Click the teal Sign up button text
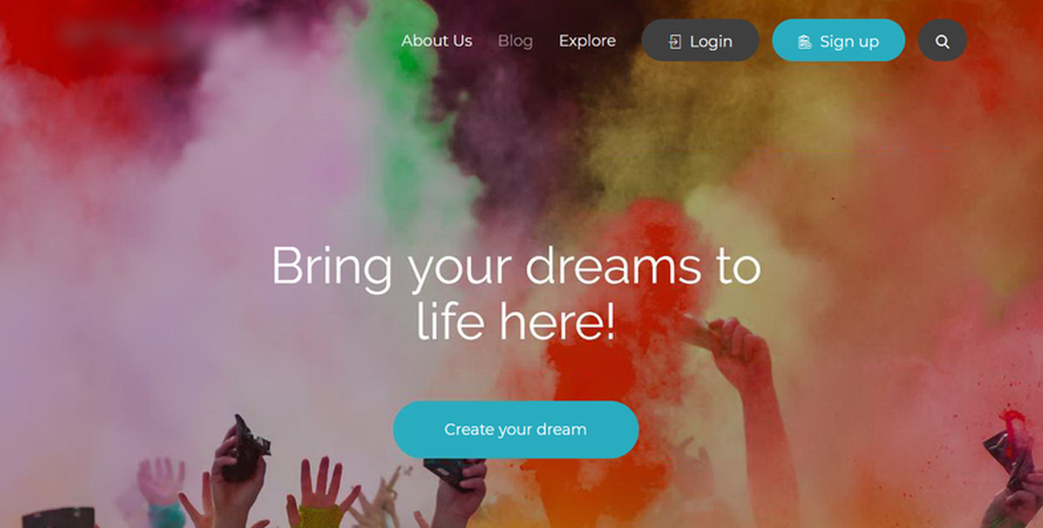 848,42
